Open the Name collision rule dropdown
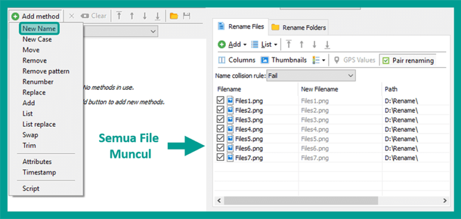Viewport: 461px width, 219px height. tap(311, 75)
